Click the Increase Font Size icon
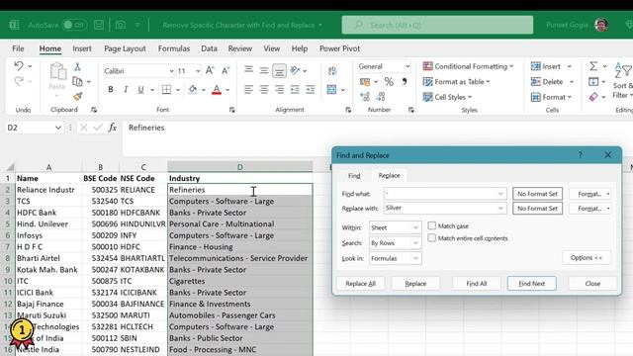Screen dimensions: 633x356 coord(210,71)
